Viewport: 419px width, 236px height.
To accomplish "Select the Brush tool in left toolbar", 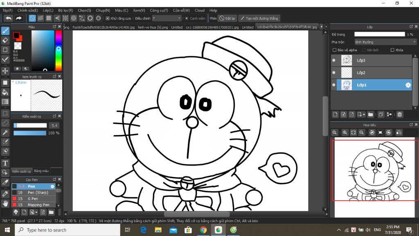I will coord(5,31).
